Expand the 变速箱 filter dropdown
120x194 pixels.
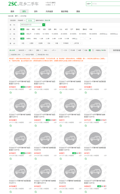coord(42,43)
